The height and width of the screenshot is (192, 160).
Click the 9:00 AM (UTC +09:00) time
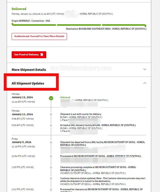pyautogui.click(x=22, y=125)
